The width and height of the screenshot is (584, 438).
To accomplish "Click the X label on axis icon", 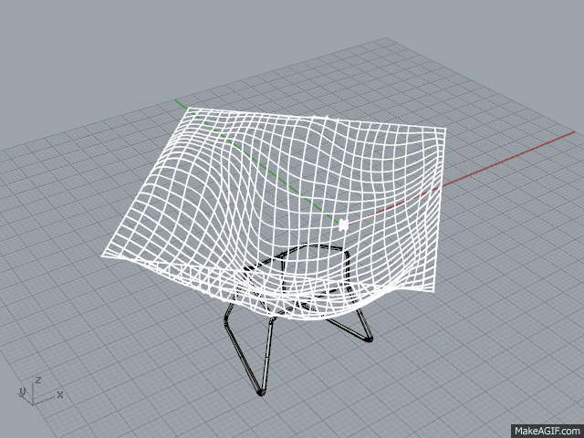I will click(x=59, y=394).
